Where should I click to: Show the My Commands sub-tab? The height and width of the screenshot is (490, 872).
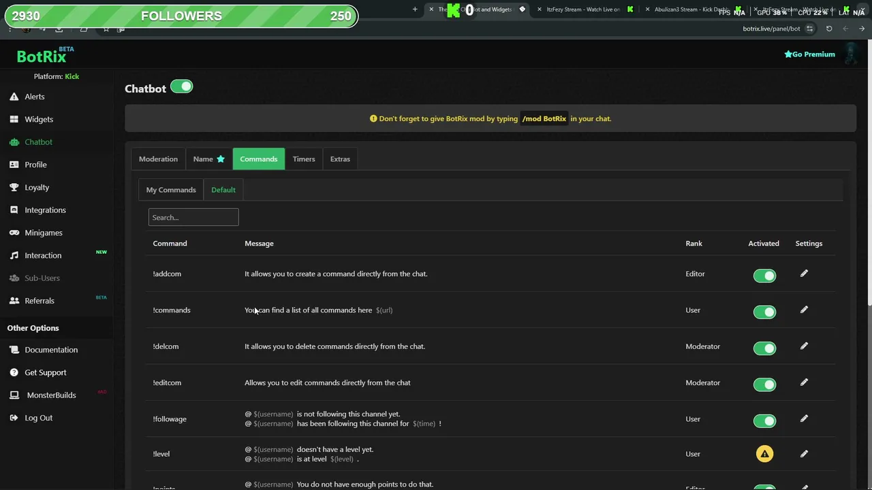click(171, 190)
